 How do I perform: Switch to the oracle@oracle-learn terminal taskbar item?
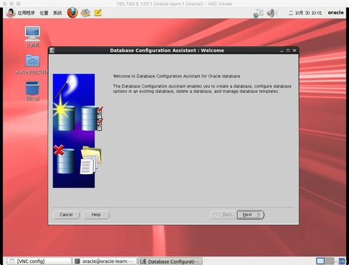104,262
